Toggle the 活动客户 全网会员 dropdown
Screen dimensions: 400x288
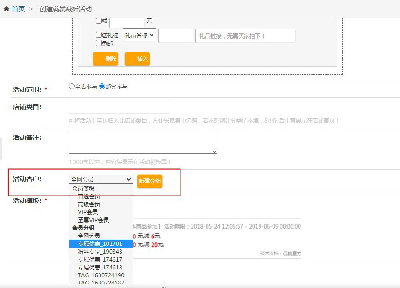pyautogui.click(x=101, y=179)
